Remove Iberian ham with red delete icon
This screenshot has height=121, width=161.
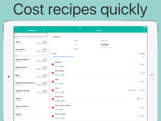(x=53, y=99)
